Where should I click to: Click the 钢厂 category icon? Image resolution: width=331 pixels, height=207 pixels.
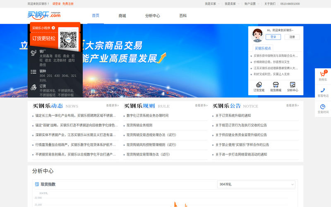pyautogui.click(x=34, y=53)
